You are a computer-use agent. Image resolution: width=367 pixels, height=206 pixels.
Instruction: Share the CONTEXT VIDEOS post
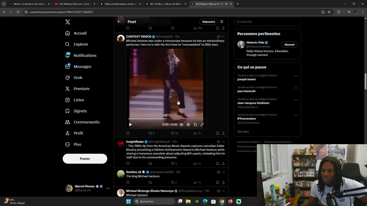point(223,133)
